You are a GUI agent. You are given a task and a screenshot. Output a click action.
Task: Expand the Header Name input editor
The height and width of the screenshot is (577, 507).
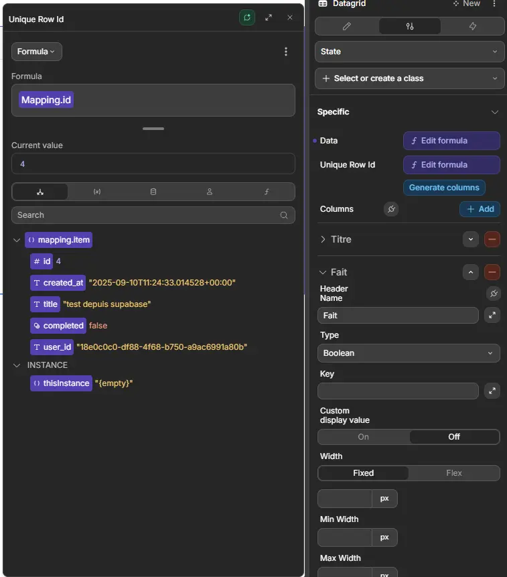(x=492, y=316)
